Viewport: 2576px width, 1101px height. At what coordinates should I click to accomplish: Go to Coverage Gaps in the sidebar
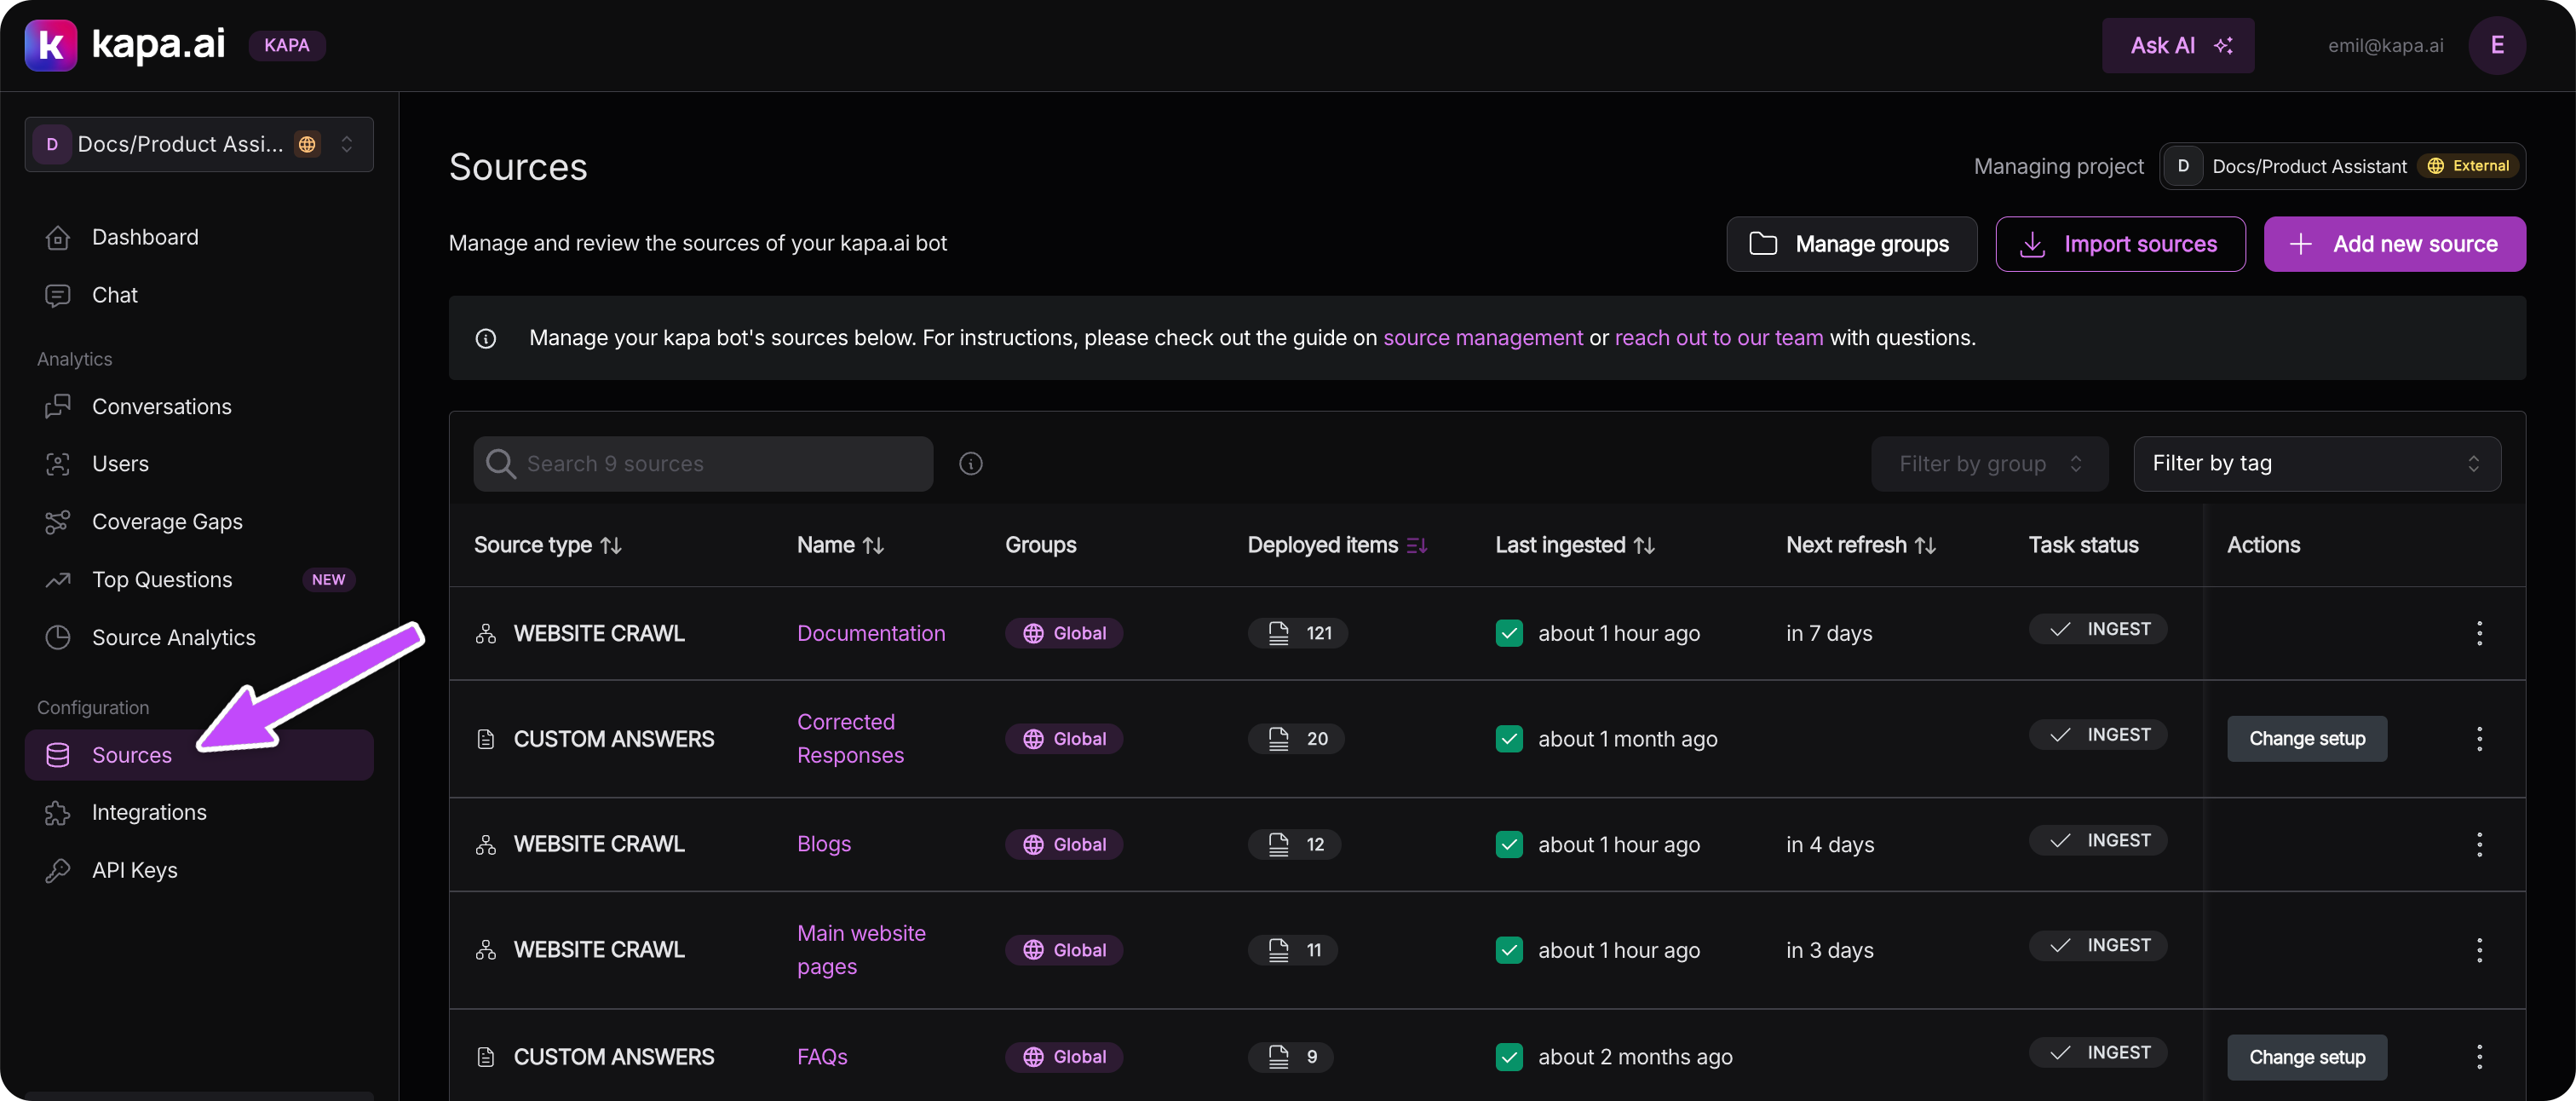[x=167, y=522]
